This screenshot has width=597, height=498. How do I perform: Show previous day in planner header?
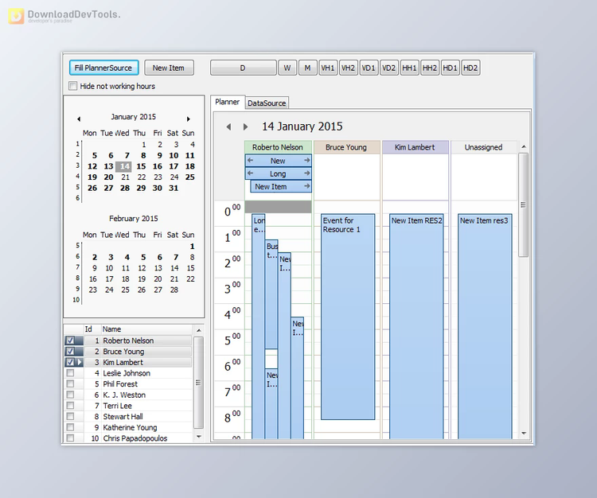228,126
